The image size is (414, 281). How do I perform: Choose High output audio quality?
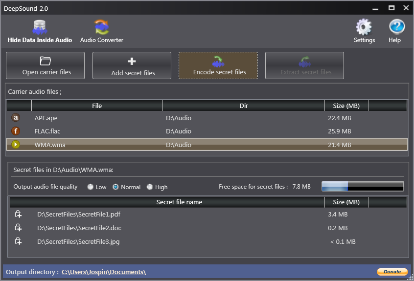[149, 187]
